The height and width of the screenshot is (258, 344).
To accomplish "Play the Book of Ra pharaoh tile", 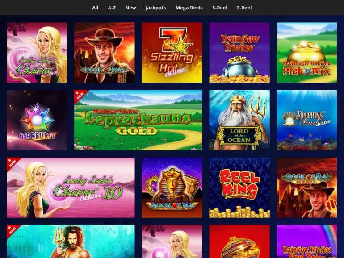I will pos(172,187).
